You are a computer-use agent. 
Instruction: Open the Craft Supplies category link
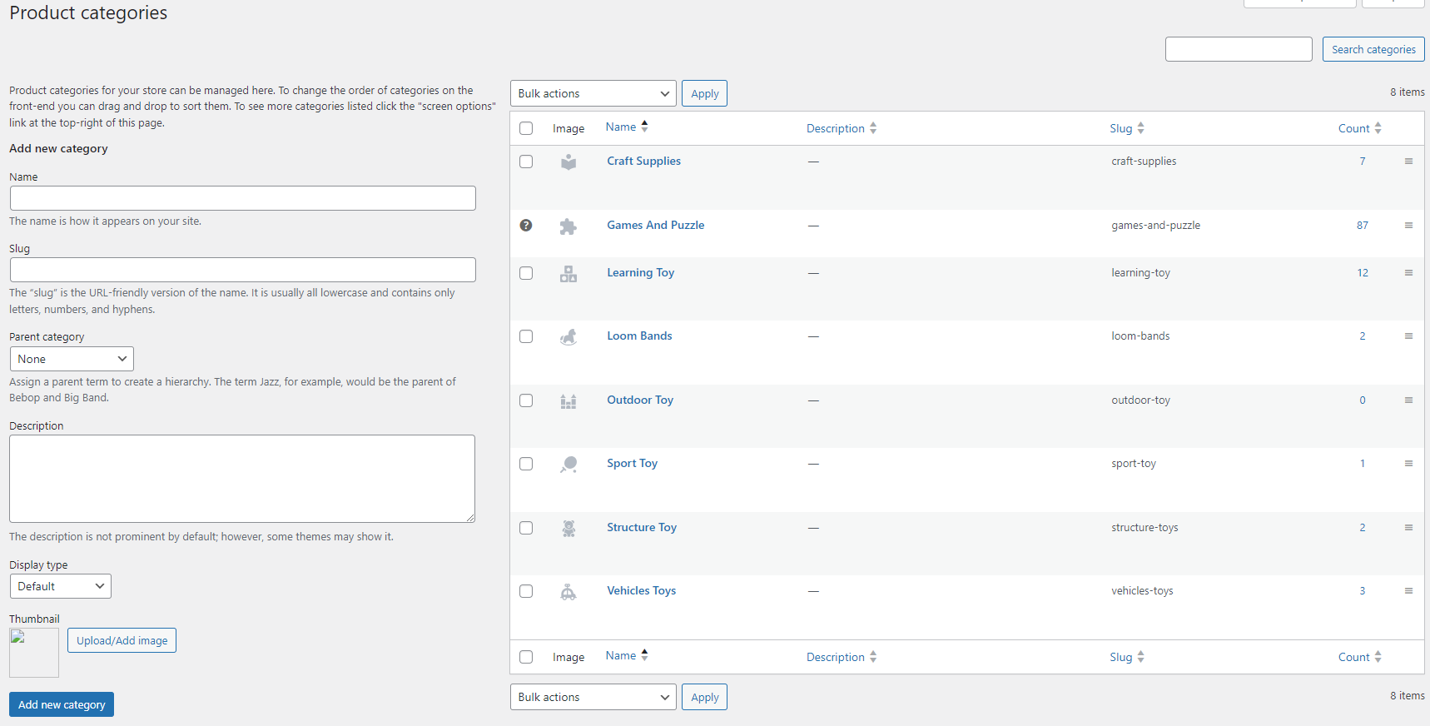coord(643,161)
